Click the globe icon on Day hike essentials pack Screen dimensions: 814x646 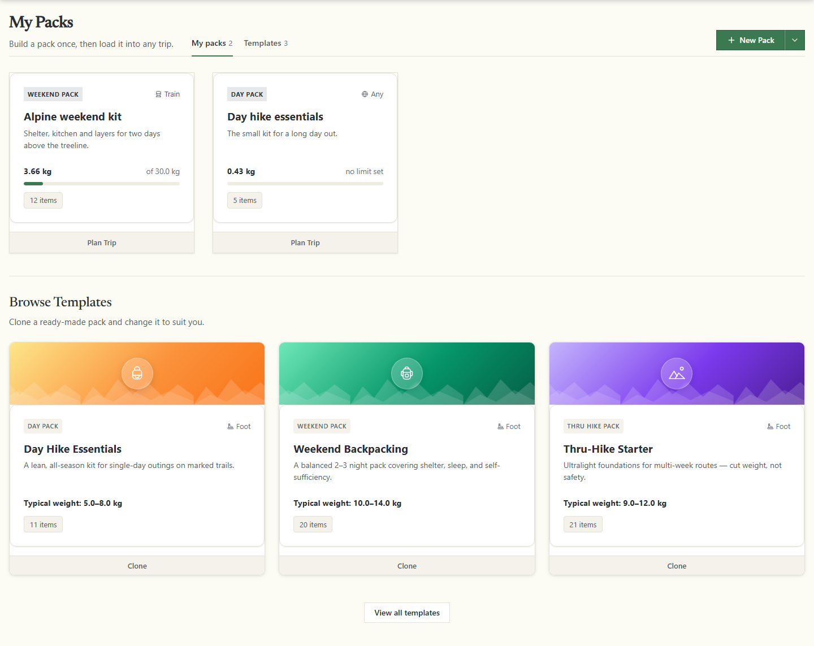point(365,94)
